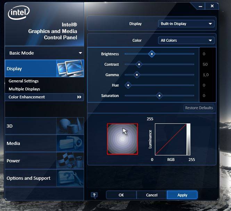
Task: Click the Contrast slider handle
Action: point(139,64)
